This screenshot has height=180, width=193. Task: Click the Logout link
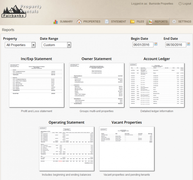(187, 4)
